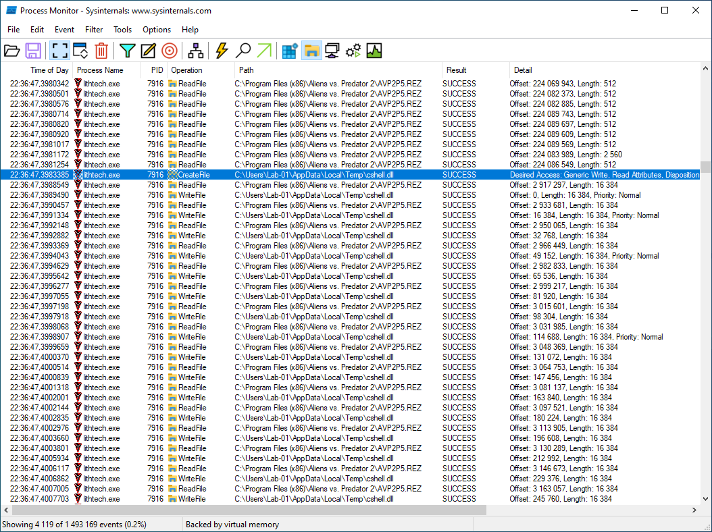The image size is (712, 532).
Task: Click SUCCESS result at 22:36:47,3994043
Action: (x=459, y=256)
